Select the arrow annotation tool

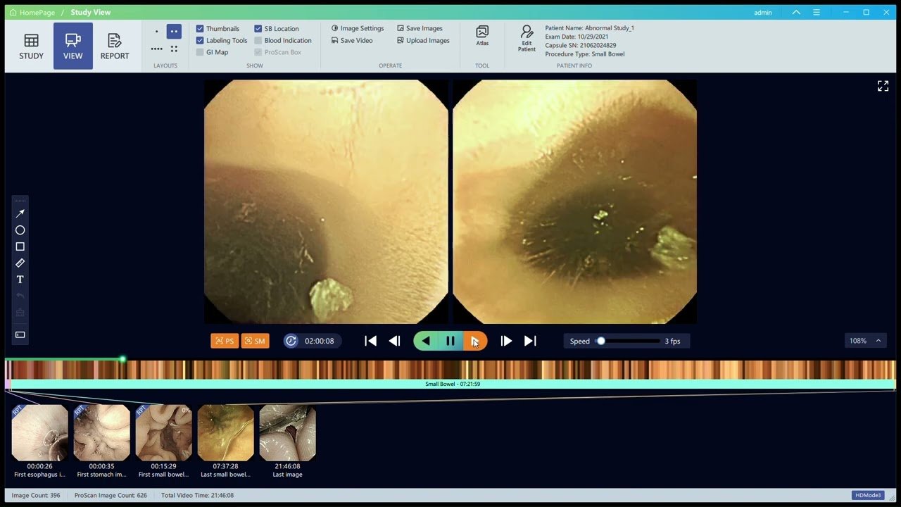pyautogui.click(x=20, y=213)
